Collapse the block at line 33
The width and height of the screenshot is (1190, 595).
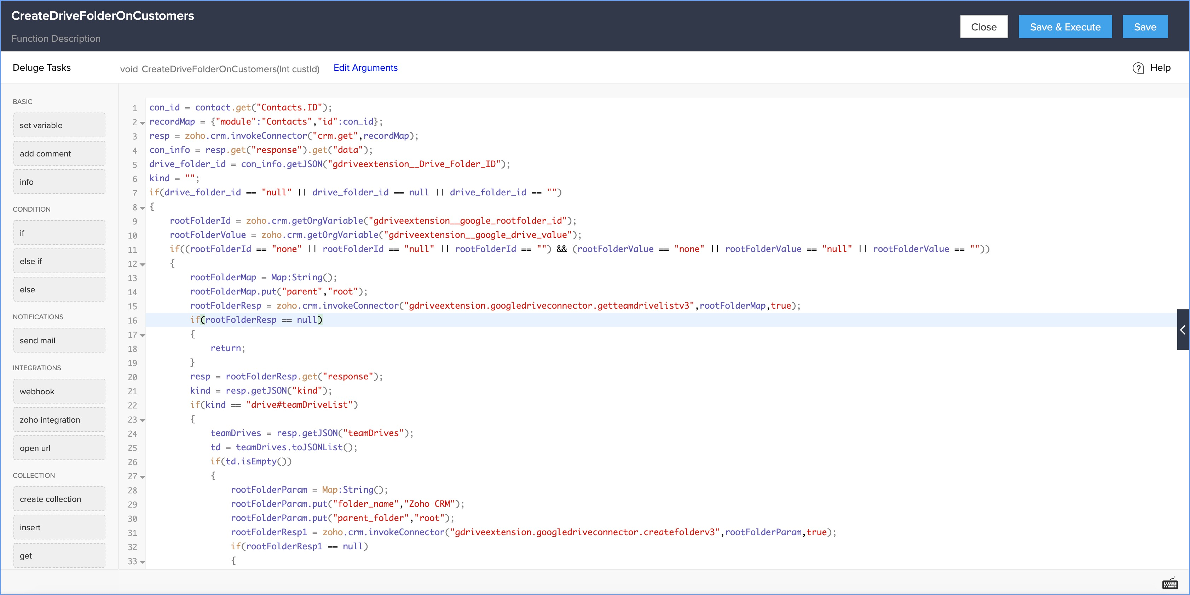coord(143,562)
